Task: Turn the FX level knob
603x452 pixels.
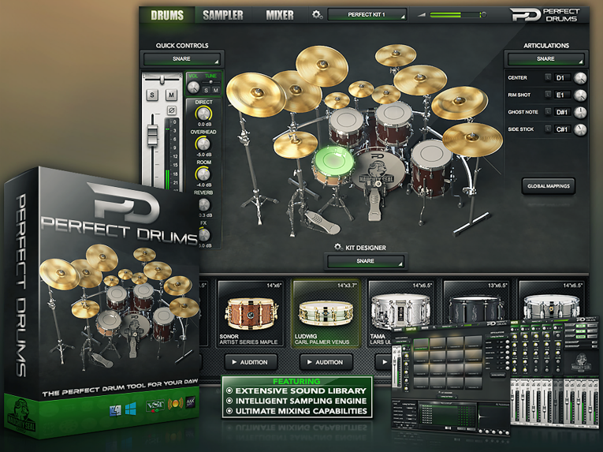Action: coord(203,234)
